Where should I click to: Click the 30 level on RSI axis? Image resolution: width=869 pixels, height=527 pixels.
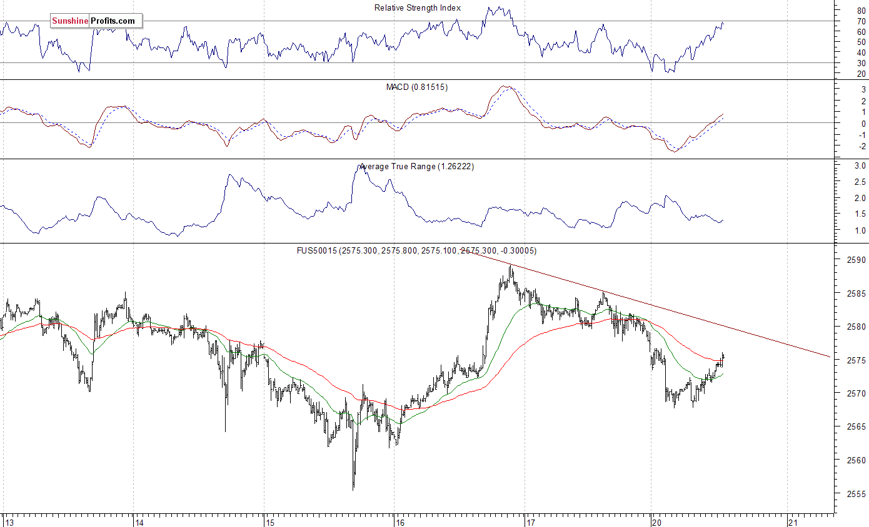point(861,64)
